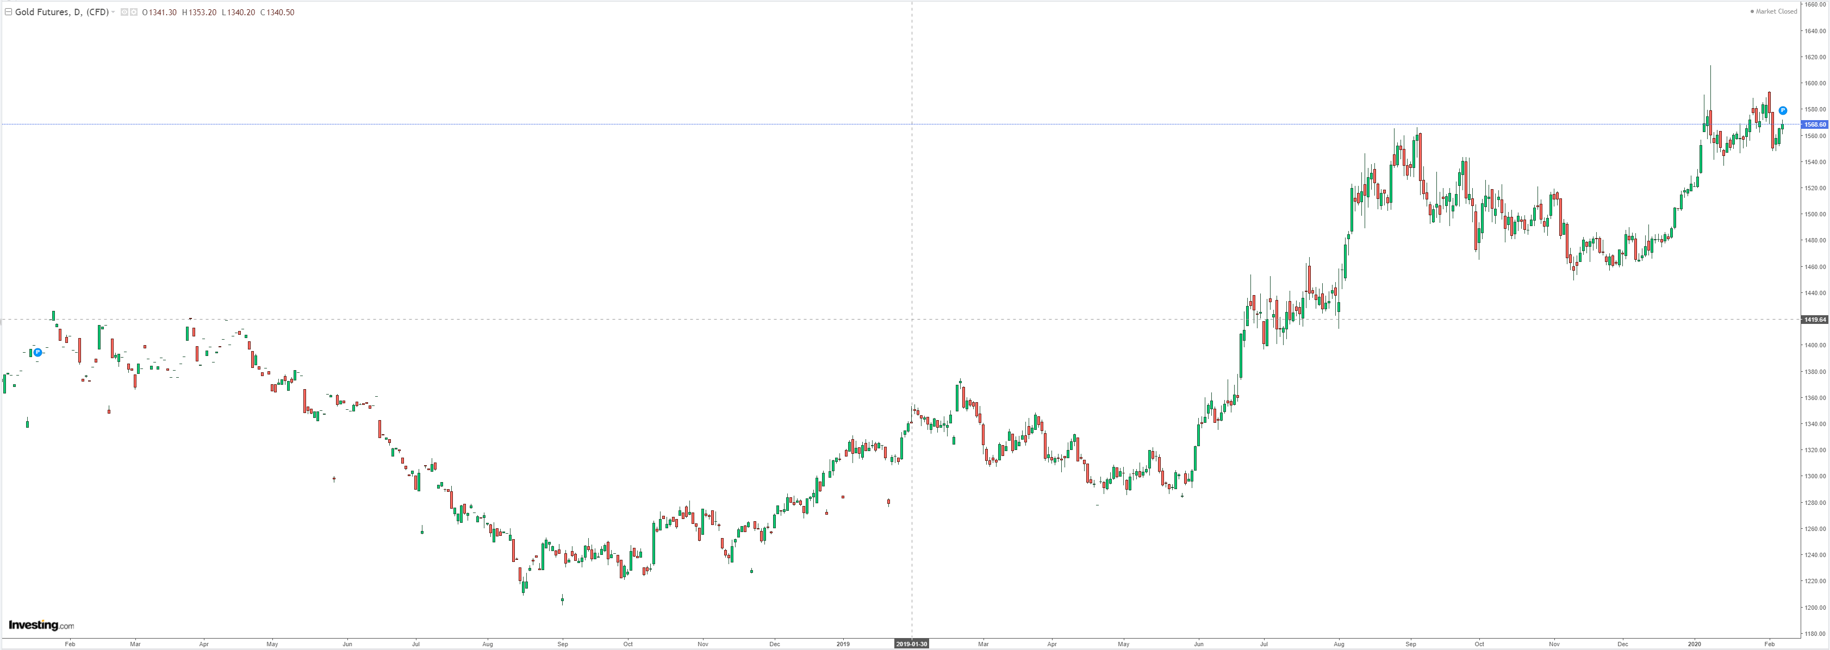The image size is (1830, 650).
Task: Click the 2019 label on time axis
Action: (843, 645)
